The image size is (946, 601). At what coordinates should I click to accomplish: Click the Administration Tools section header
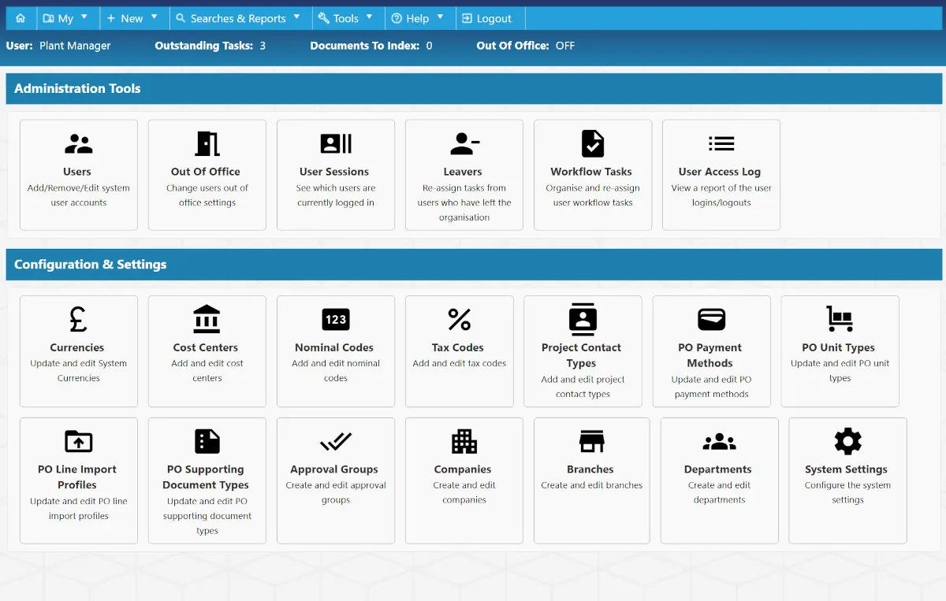[474, 89]
